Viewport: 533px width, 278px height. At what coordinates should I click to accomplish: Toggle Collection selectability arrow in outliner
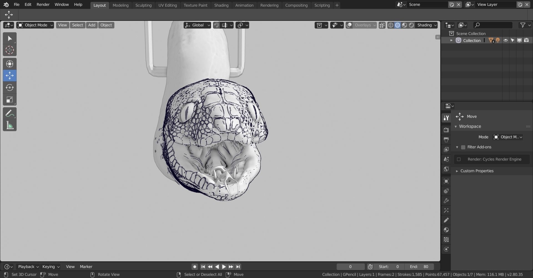pos(512,40)
